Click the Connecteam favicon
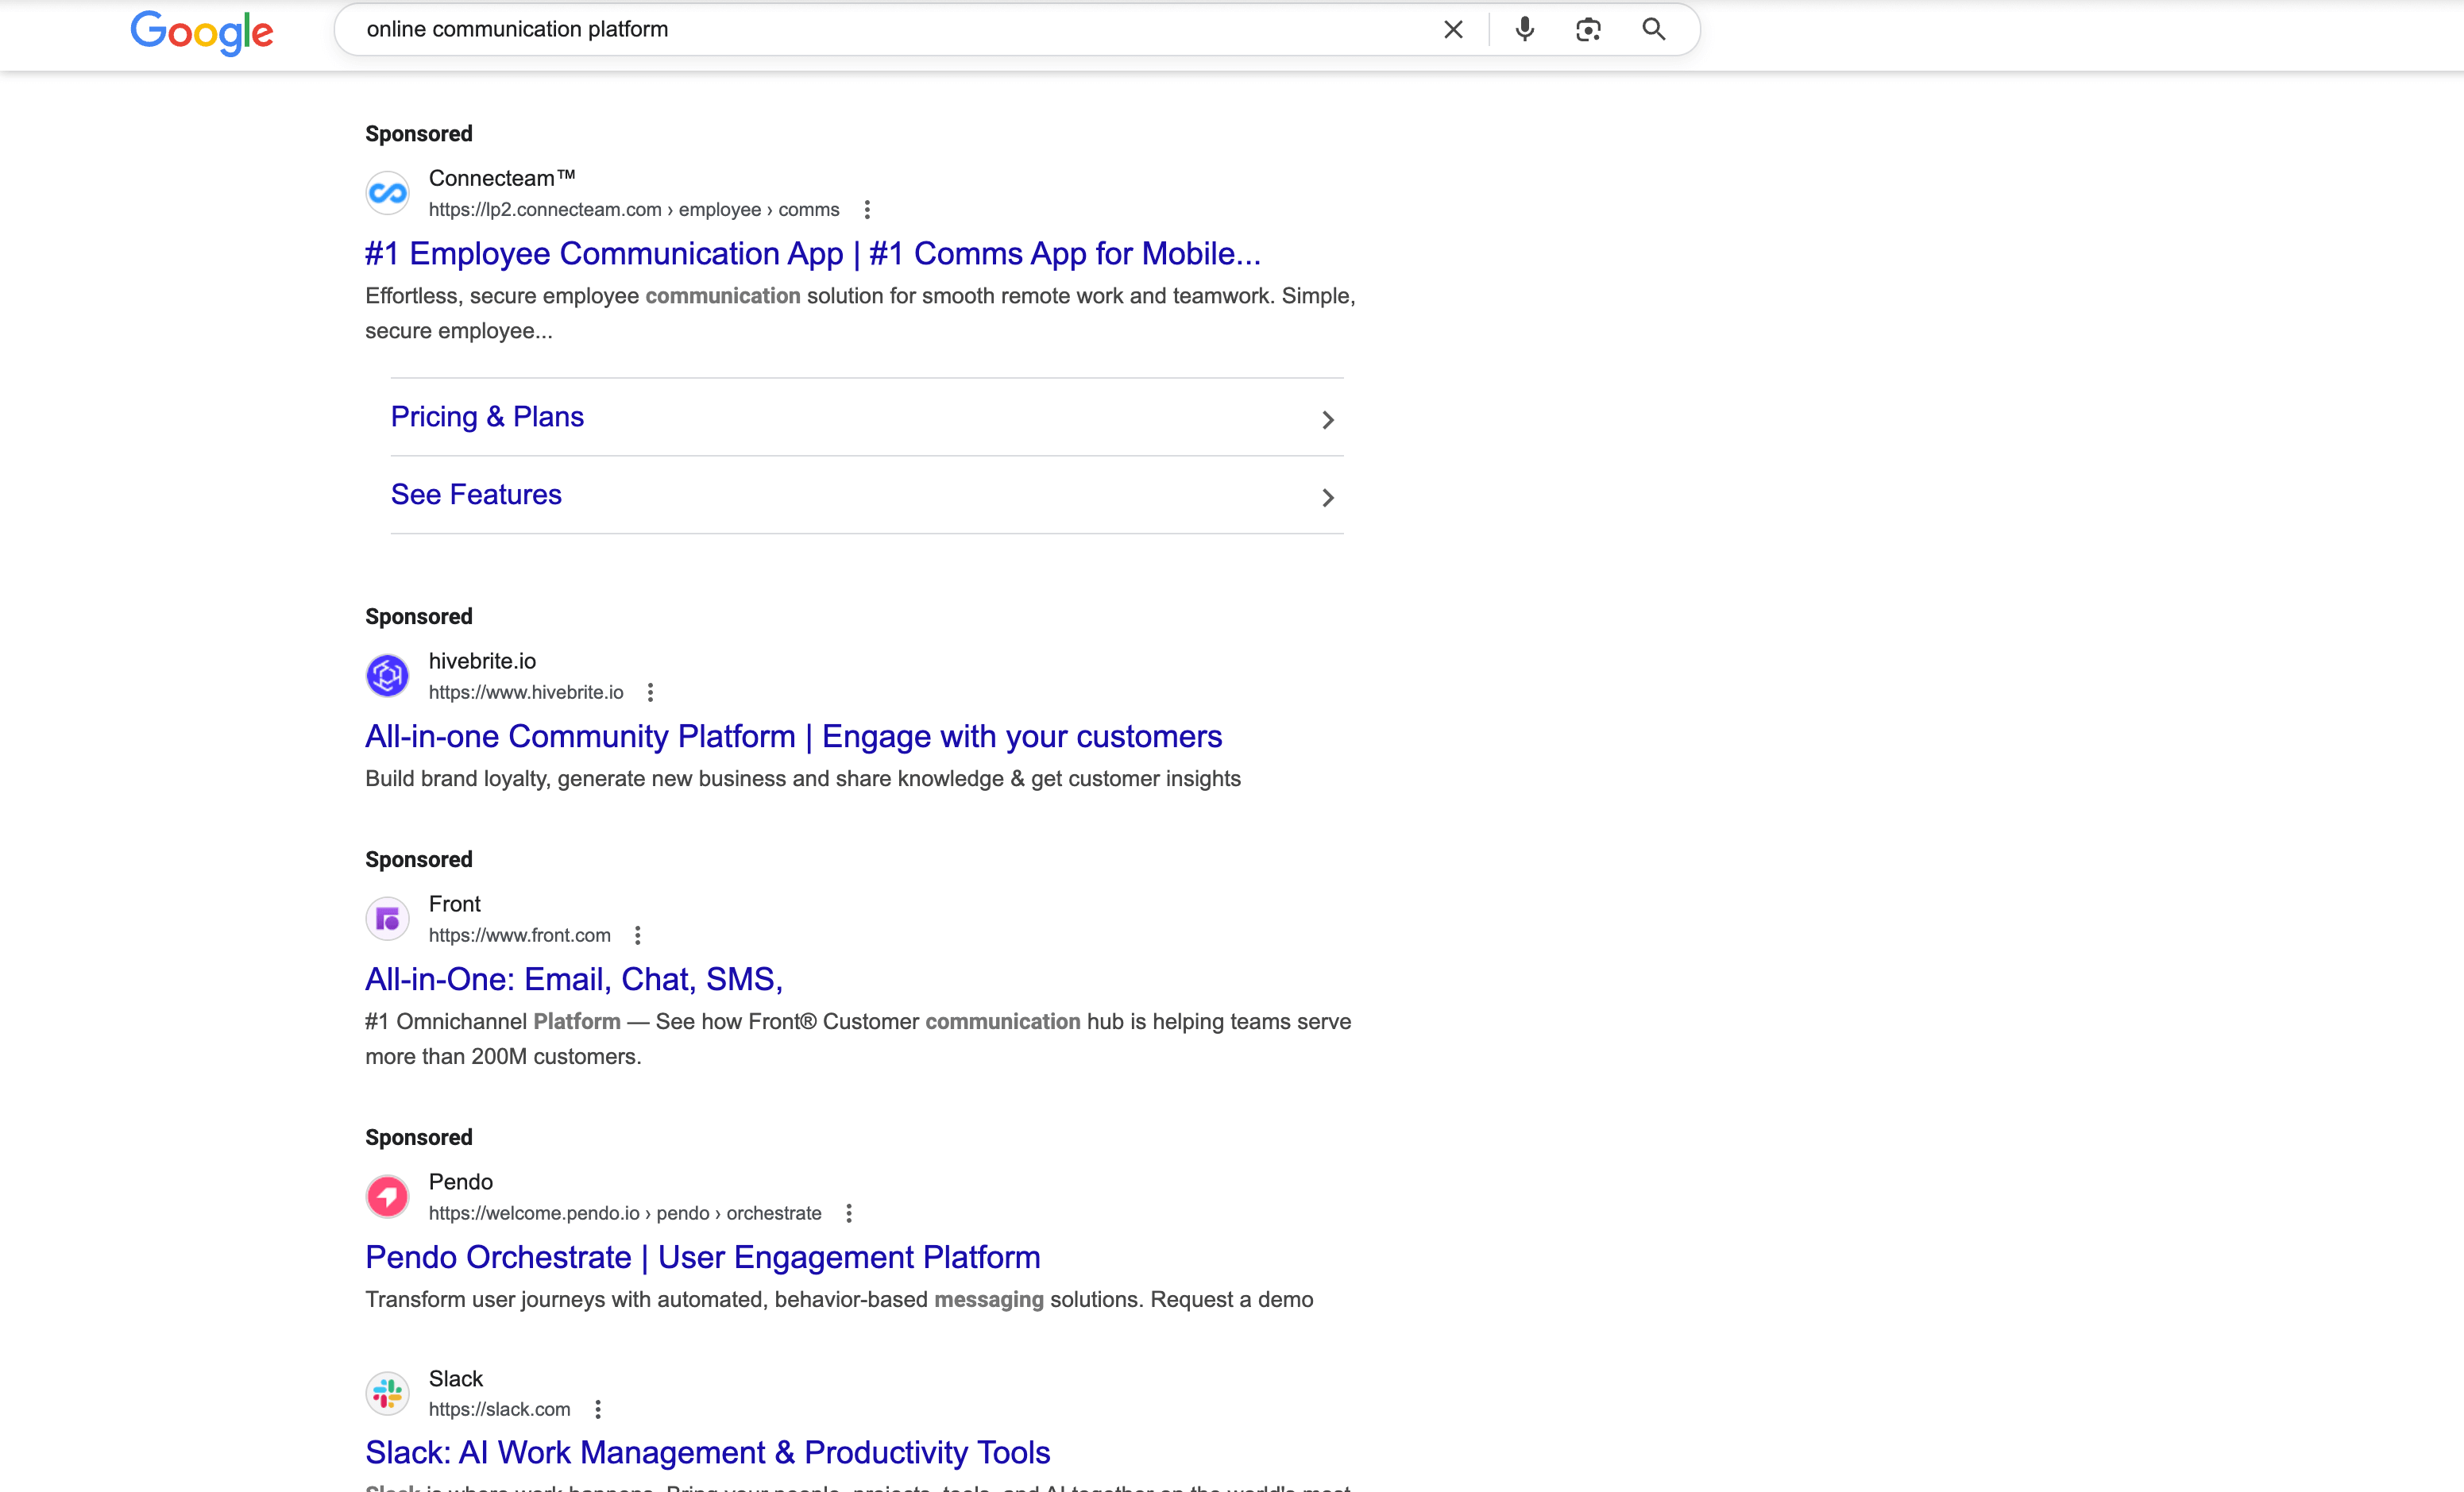 click(387, 193)
